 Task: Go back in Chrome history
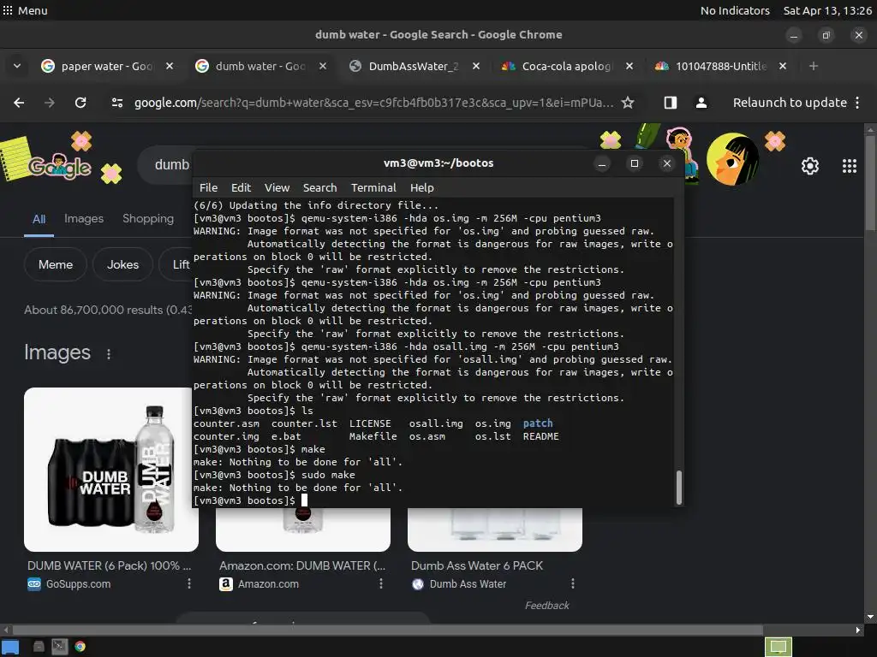pos(19,103)
